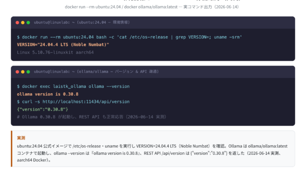Click red dot in ollama/ollama terminal header
Viewport: 306px width, 172px height.
pyautogui.click(x=17, y=72)
